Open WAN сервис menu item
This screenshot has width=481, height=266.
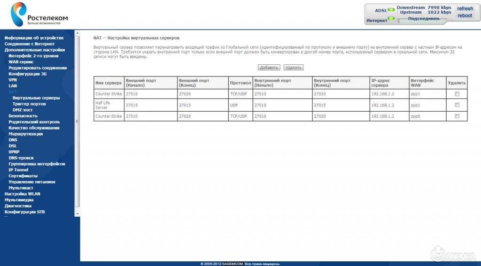(21, 62)
